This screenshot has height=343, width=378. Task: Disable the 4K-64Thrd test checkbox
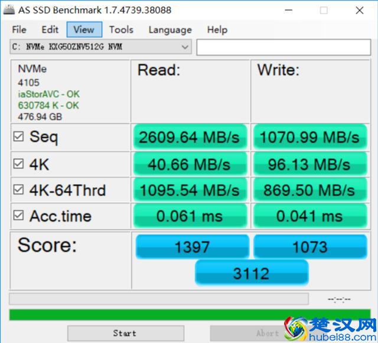click(19, 190)
